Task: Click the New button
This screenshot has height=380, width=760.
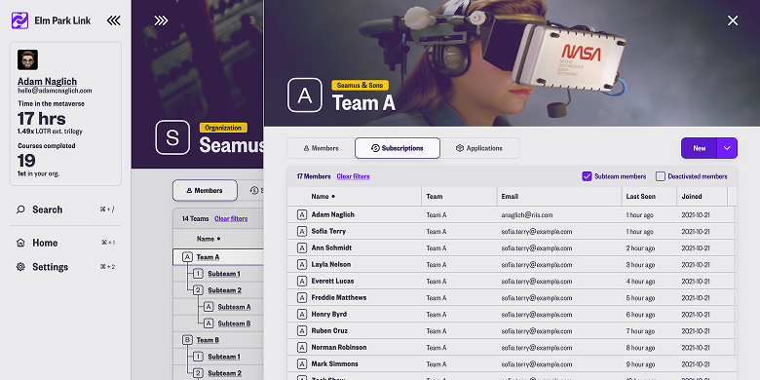Action: pos(699,148)
